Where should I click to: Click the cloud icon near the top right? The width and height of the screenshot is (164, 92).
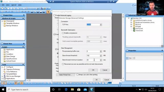133,5
